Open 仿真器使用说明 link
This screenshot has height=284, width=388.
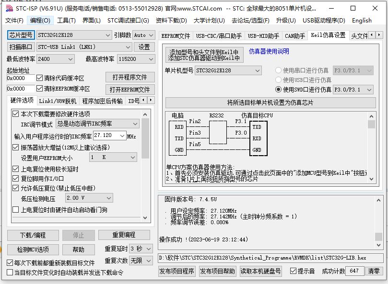pos(269,51)
